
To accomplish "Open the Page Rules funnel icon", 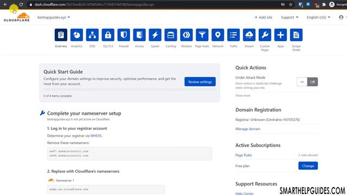I will coord(202,35).
